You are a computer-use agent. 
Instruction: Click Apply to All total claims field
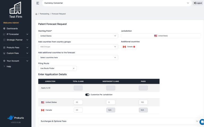(78, 88)
